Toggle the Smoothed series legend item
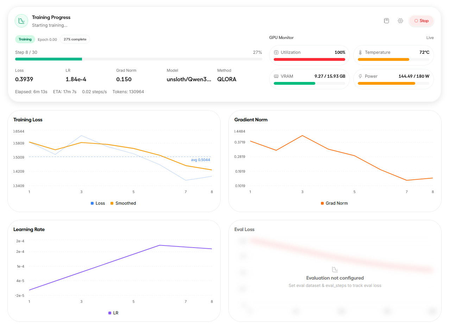The width and height of the screenshot is (449, 326). [x=123, y=203]
